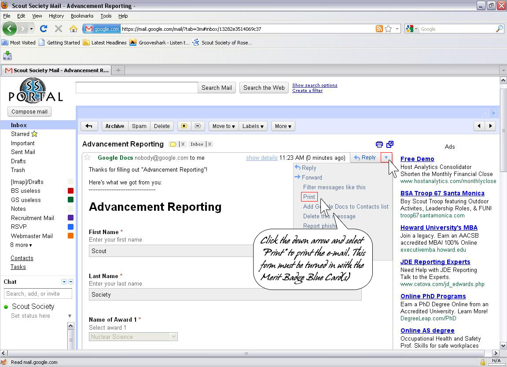Open the Move to dropdown
Image resolution: width=507 pixels, height=367 pixels.
pyautogui.click(x=224, y=126)
